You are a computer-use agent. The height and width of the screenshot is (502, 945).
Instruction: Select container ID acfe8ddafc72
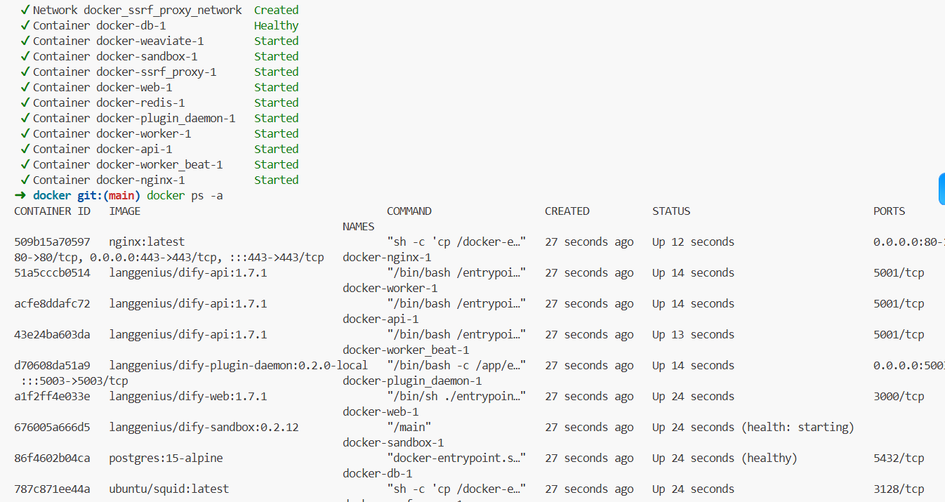pos(52,304)
